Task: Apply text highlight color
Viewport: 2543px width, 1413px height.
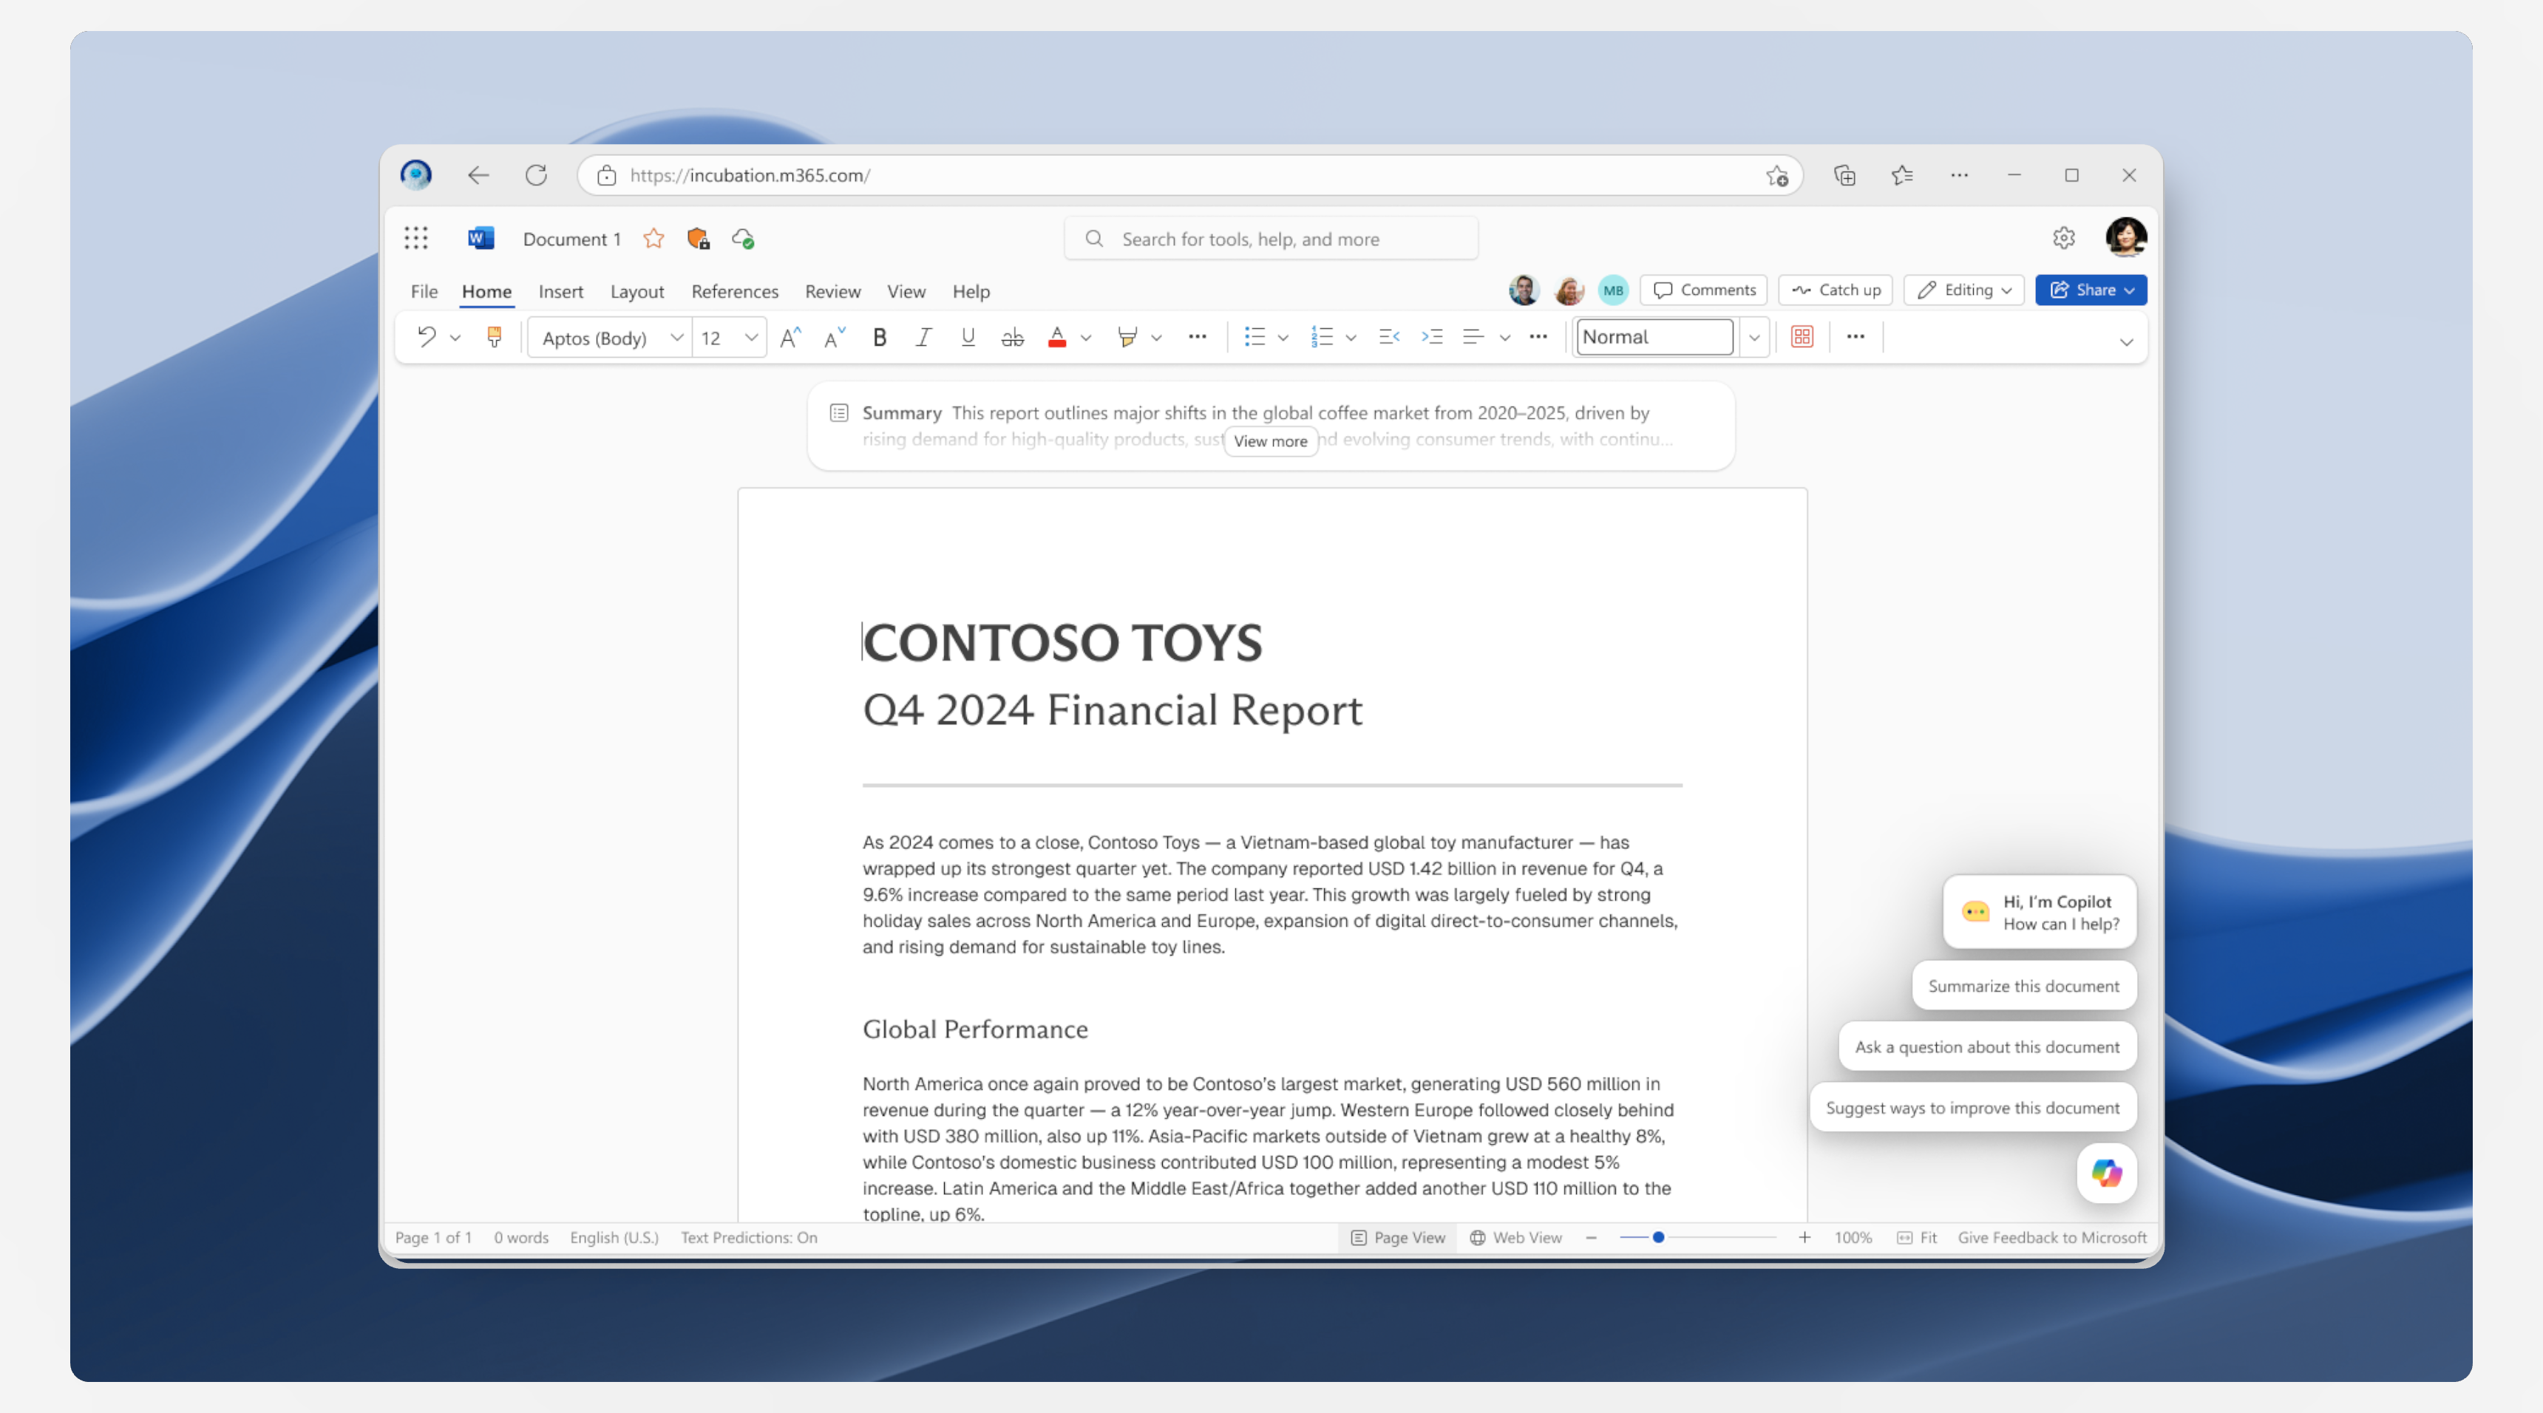Action: point(1127,338)
